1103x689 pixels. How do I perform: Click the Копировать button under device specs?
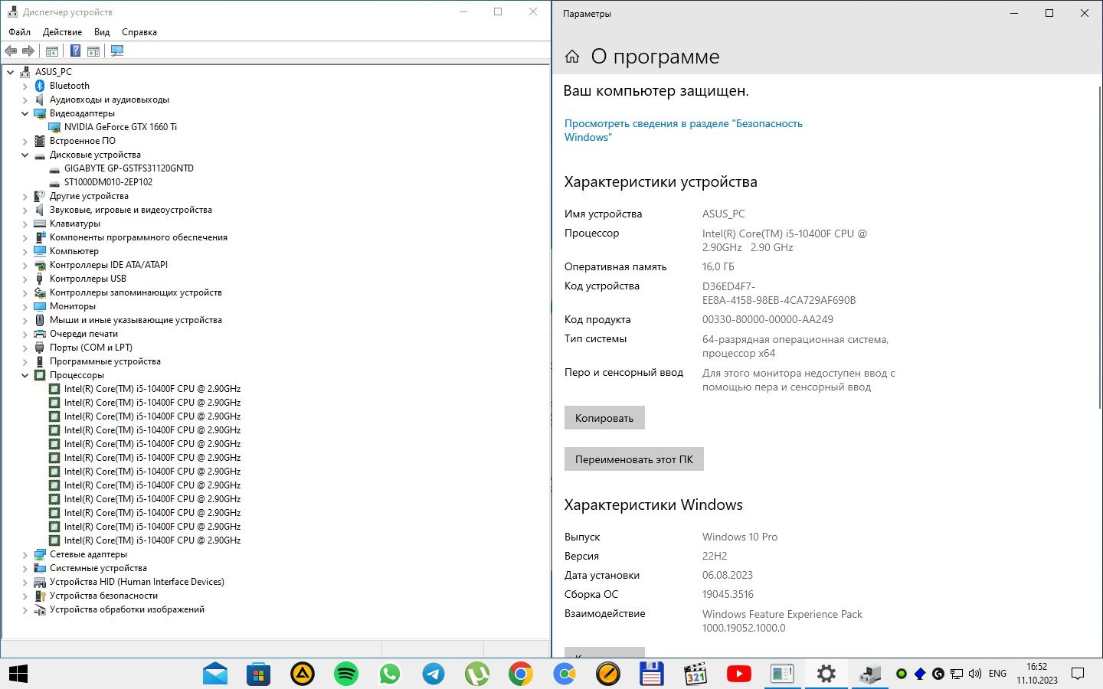click(x=604, y=418)
